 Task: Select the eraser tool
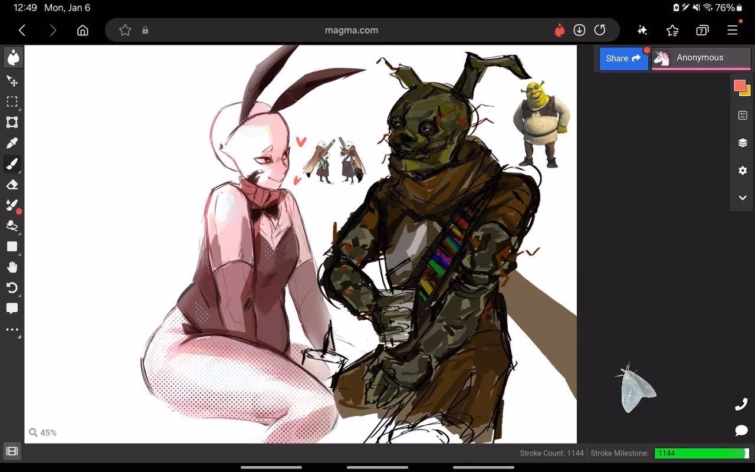[x=12, y=185]
